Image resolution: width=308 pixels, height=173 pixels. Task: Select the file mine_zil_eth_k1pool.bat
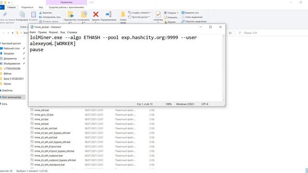48,147
